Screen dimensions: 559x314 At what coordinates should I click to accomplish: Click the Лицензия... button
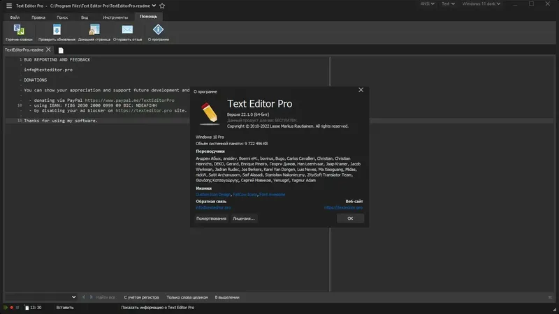(244, 218)
